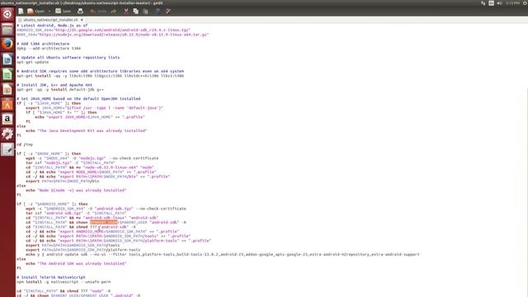Viewport: 528px width, 297px height.
Task: Click the ANDROID_SDK_X64 URL assignment line
Action: [x=104, y=30]
